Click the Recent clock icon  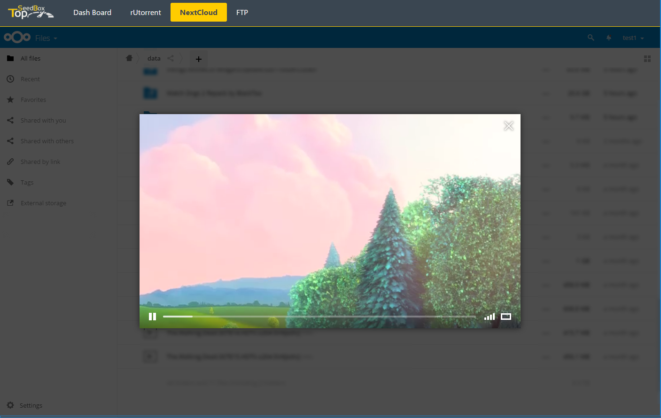pyautogui.click(x=10, y=79)
